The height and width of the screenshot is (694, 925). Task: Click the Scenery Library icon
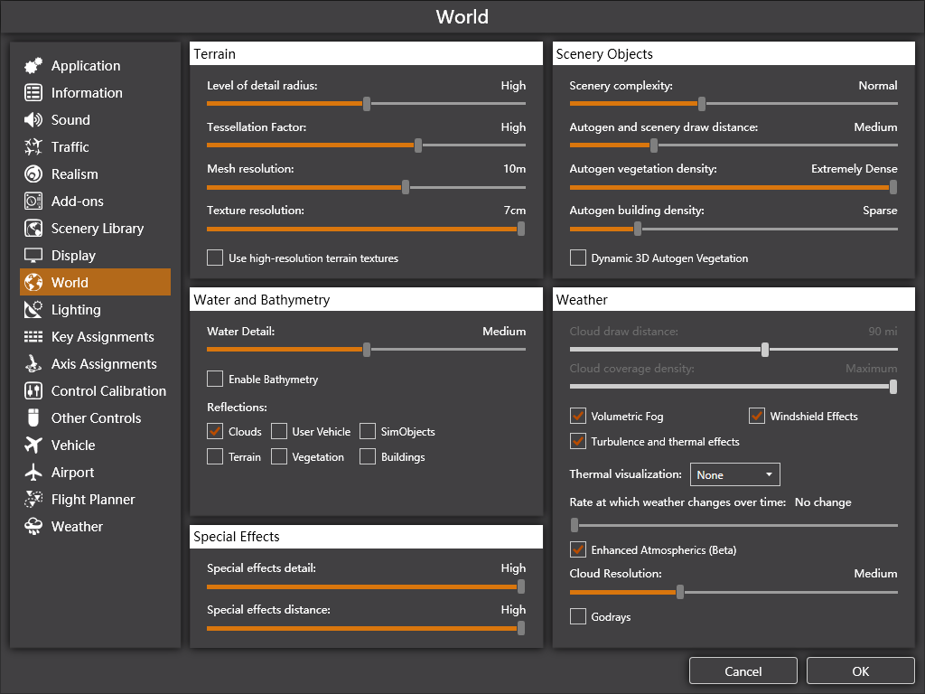point(33,229)
